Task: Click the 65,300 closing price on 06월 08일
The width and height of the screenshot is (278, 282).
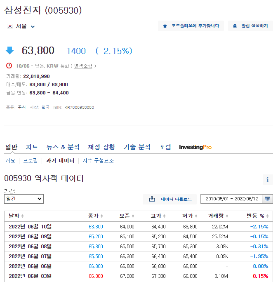Action: click(x=96, y=247)
